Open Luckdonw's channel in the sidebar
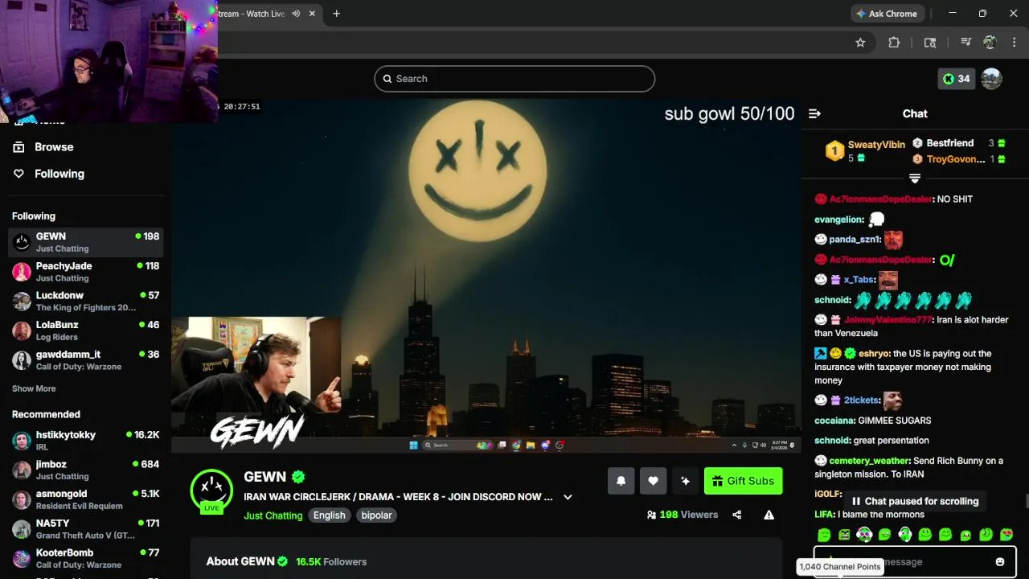Screen dimensions: 1029x579 point(85,301)
